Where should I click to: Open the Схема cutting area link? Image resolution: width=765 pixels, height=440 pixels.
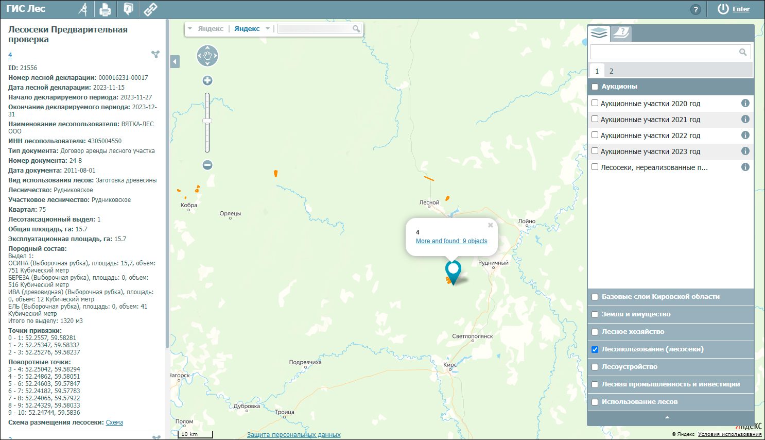(114, 422)
